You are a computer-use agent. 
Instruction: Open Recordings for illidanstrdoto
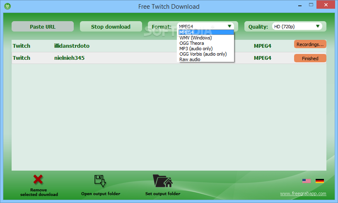pyautogui.click(x=310, y=44)
